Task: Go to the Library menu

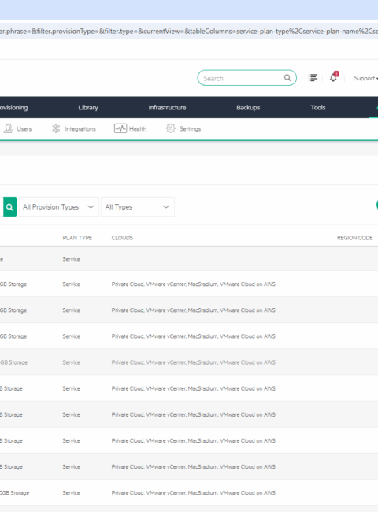Action: (88, 107)
